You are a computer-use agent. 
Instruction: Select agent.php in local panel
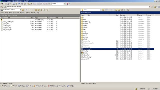[x=5, y=24]
